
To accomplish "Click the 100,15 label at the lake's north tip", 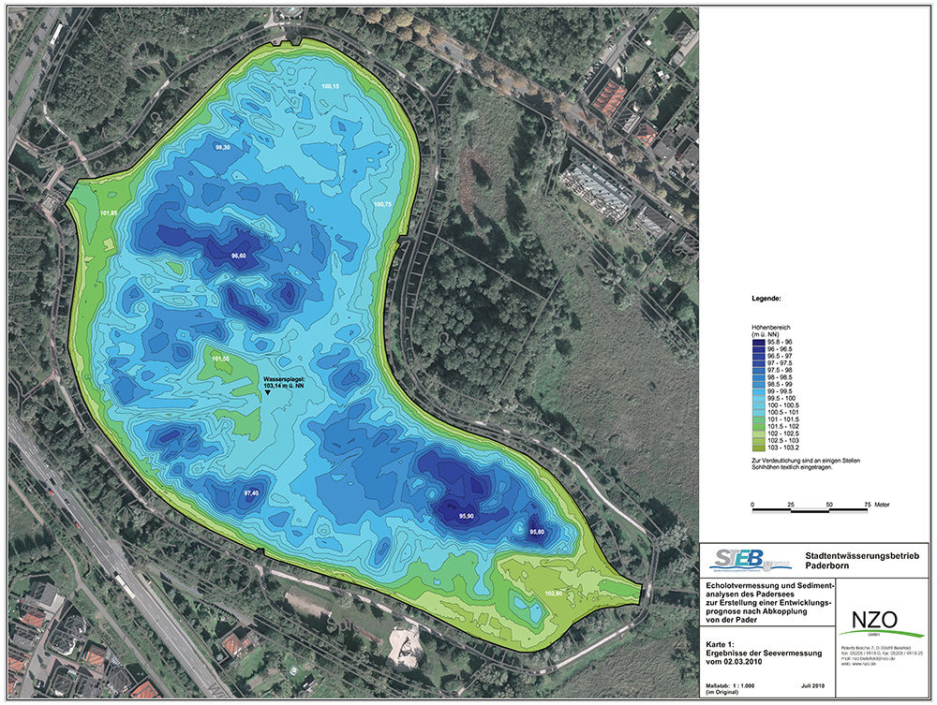I will 331,86.
